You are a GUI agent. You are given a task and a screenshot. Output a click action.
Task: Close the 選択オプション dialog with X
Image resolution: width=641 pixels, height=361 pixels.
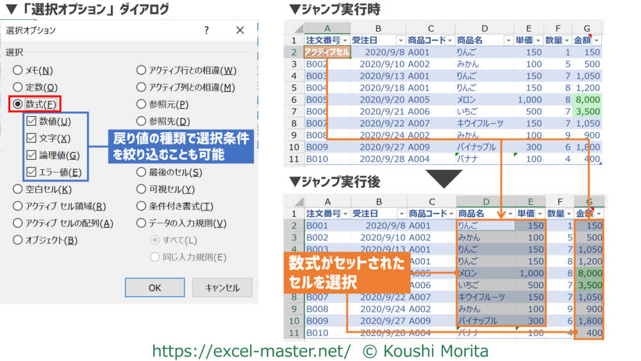(x=240, y=30)
